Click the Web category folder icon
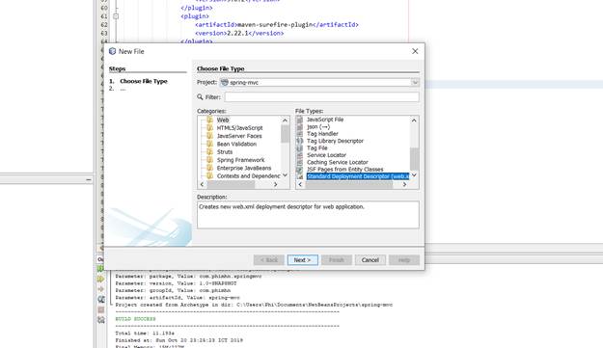This screenshot has height=348, width=603. 209,120
